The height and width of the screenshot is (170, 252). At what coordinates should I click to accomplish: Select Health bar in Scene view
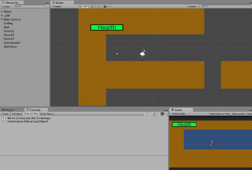107,27
